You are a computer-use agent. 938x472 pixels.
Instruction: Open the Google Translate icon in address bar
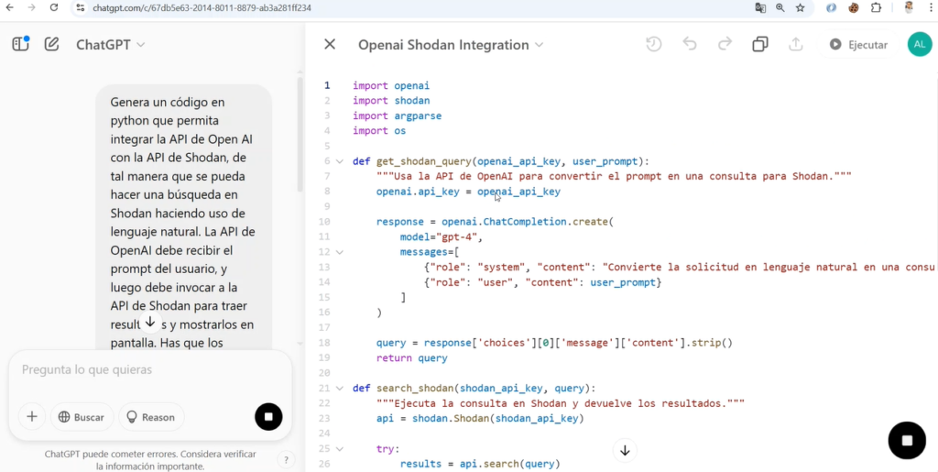[x=760, y=7]
